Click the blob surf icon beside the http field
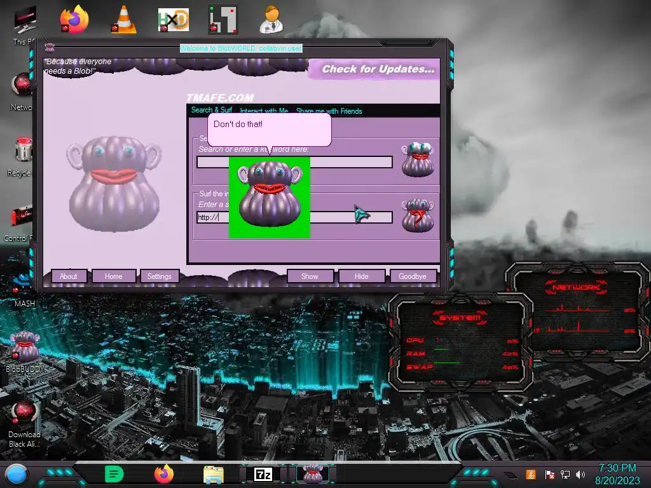651x488 pixels. pos(418,215)
